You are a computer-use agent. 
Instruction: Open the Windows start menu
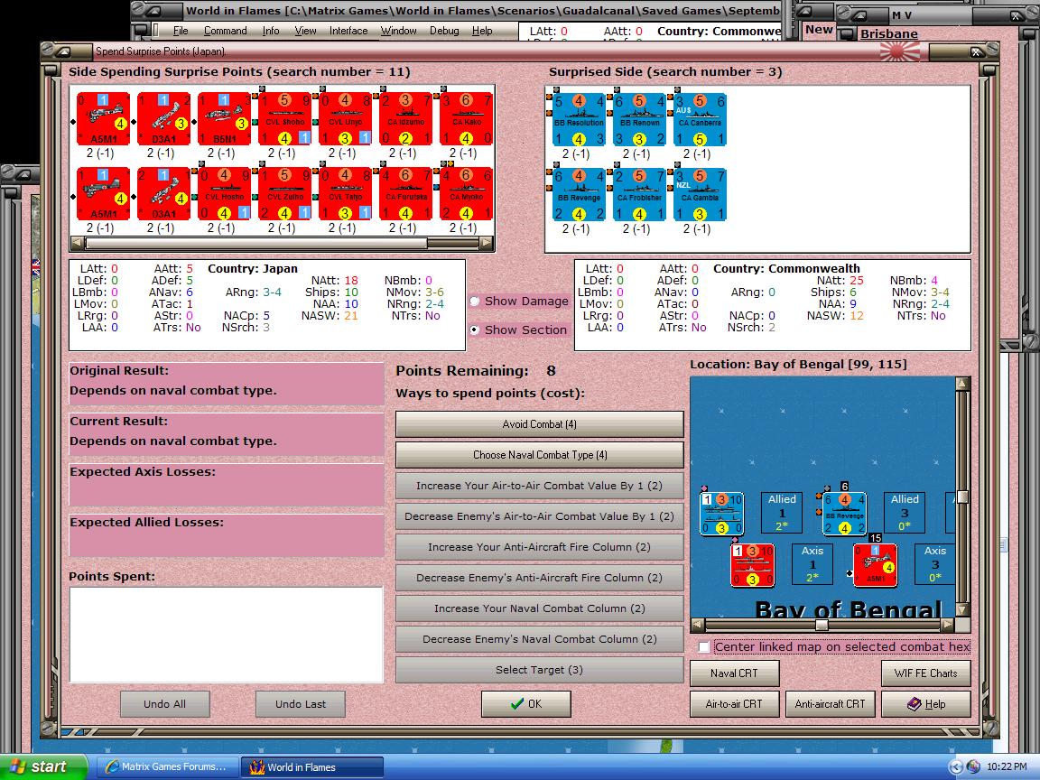[x=42, y=766]
